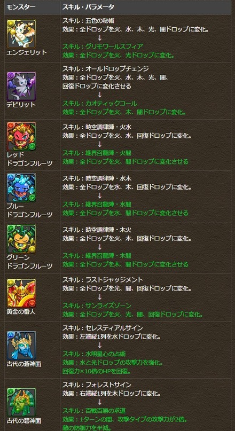The height and width of the screenshot is (431, 235).
Task: Select the グリーンドラゴンフルーツ monster icon
Action: click(21, 239)
